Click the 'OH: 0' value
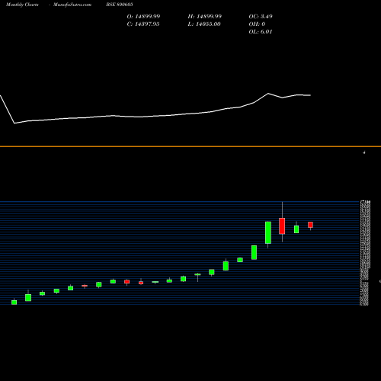The image size is (381, 381). coord(257,24)
